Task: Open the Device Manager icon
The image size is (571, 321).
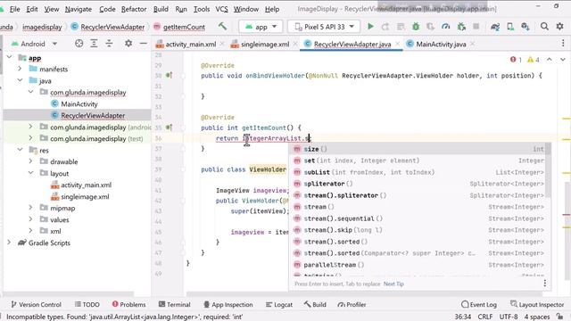Action: coord(510,27)
